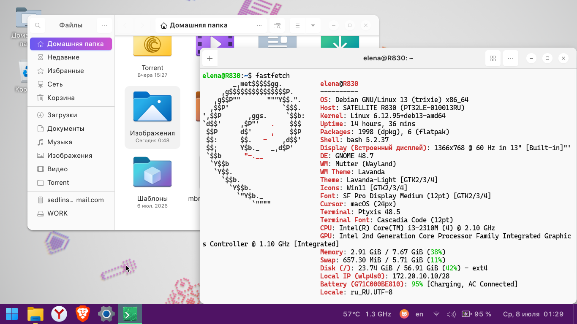Click the cat icon in the tray
The height and width of the screenshot is (324, 577).
point(404,314)
